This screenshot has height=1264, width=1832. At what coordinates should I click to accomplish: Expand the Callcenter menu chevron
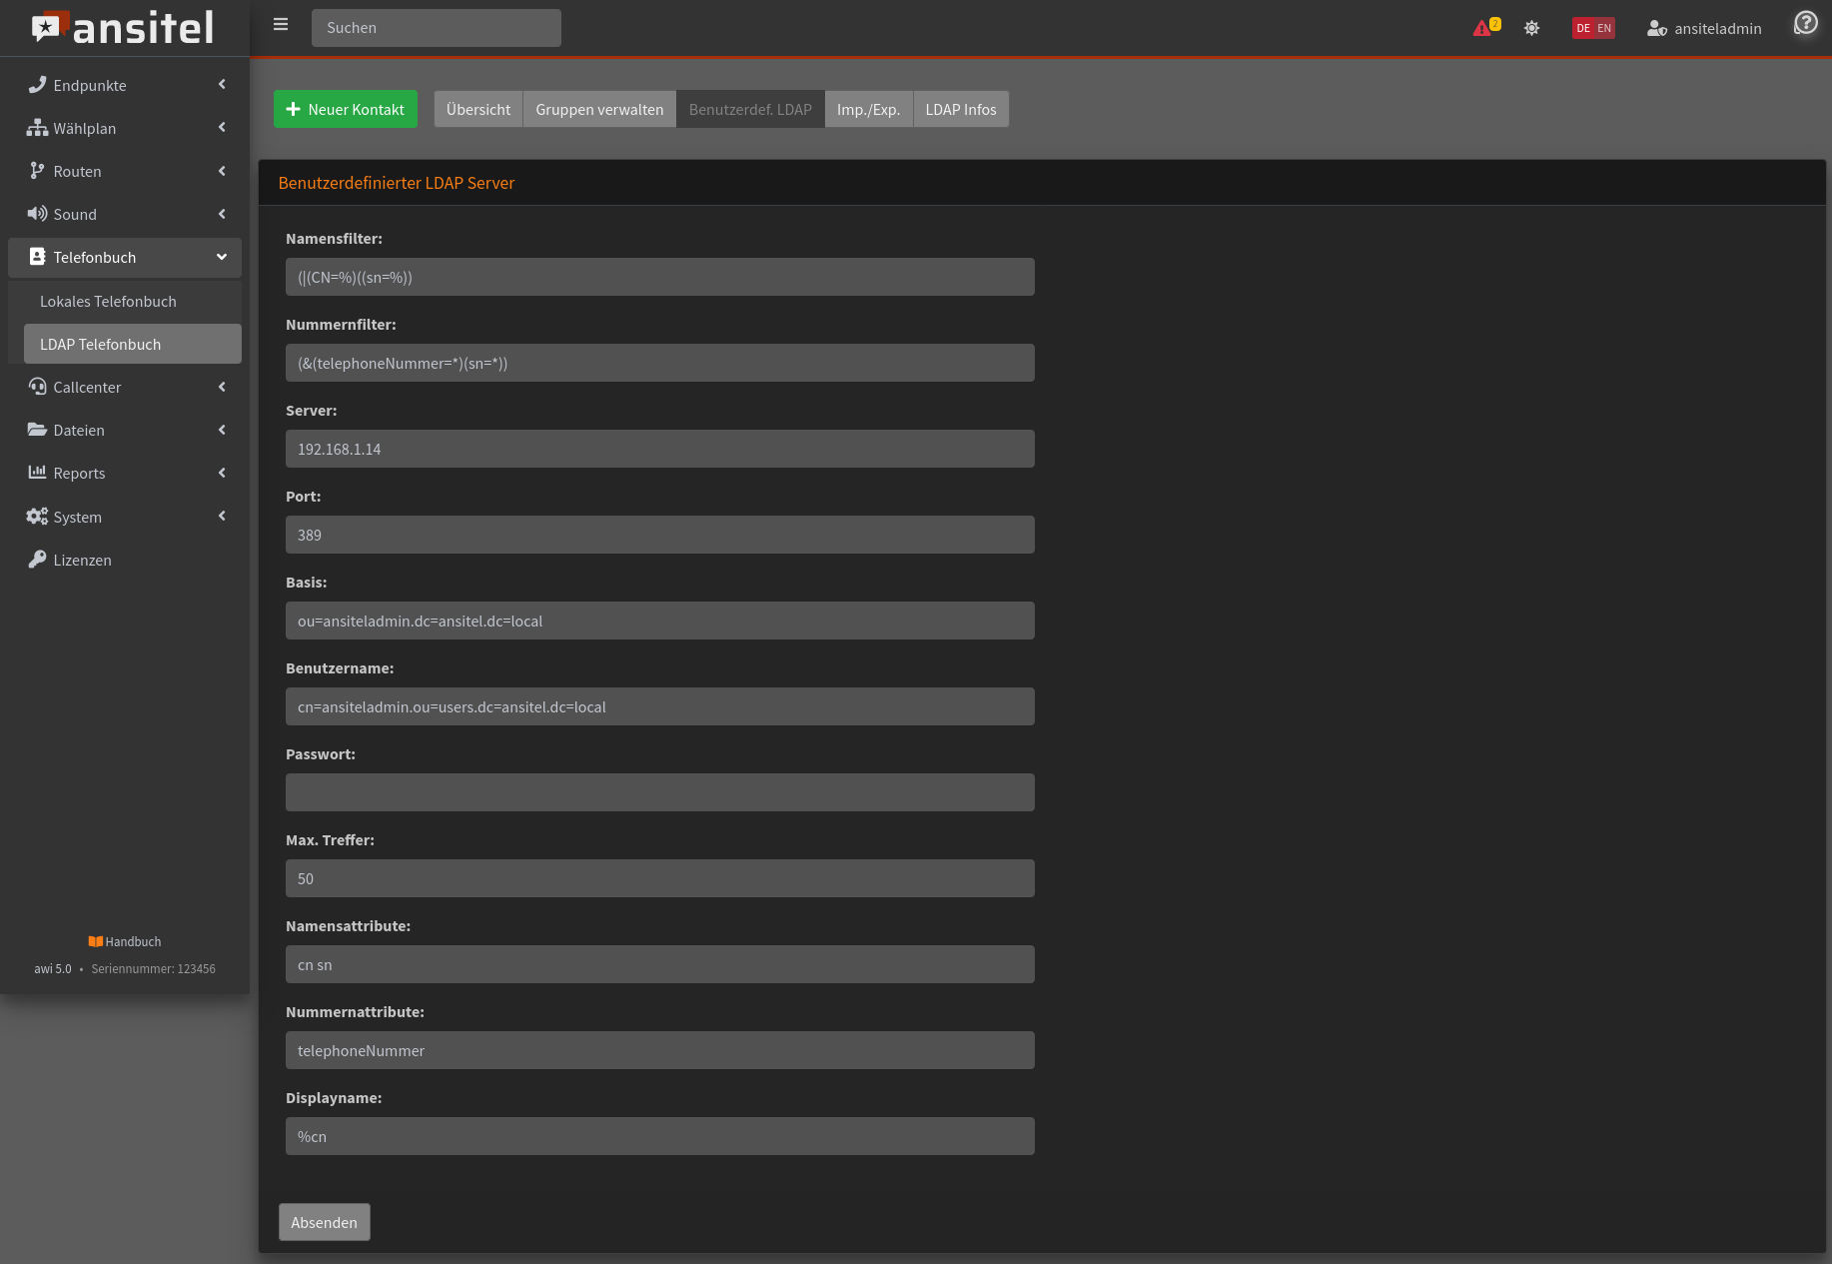click(x=222, y=387)
